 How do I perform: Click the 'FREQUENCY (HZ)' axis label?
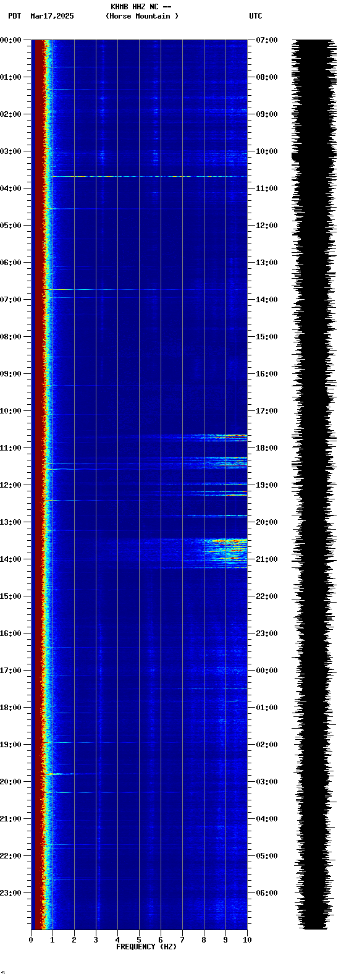pyautogui.click(x=146, y=946)
